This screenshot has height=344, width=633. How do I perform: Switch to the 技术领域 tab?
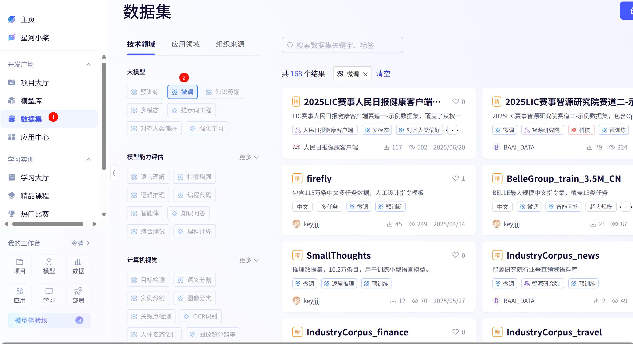(x=141, y=44)
